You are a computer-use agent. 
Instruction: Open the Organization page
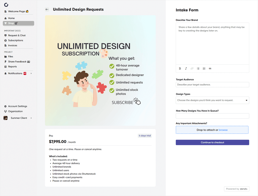tap(18, 111)
